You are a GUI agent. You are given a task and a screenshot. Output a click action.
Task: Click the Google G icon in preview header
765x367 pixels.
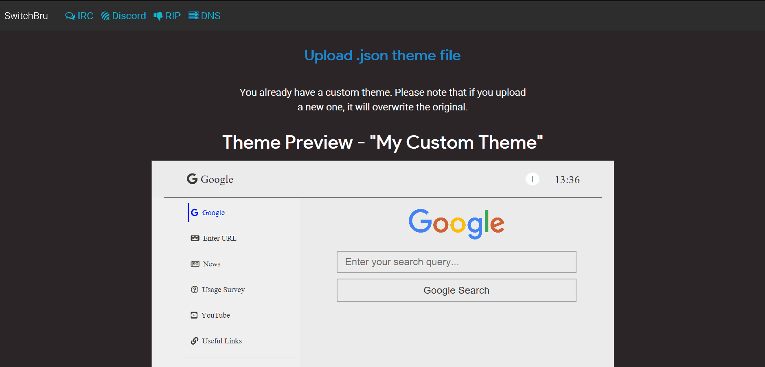[x=192, y=179]
